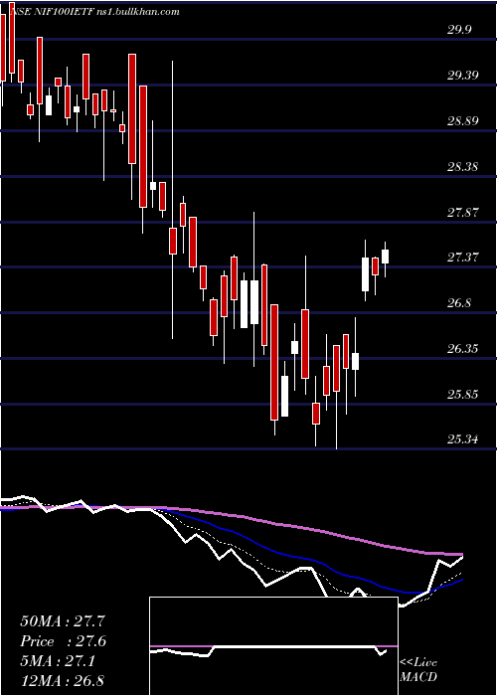Click inside the MACD indicator box

coord(273,646)
